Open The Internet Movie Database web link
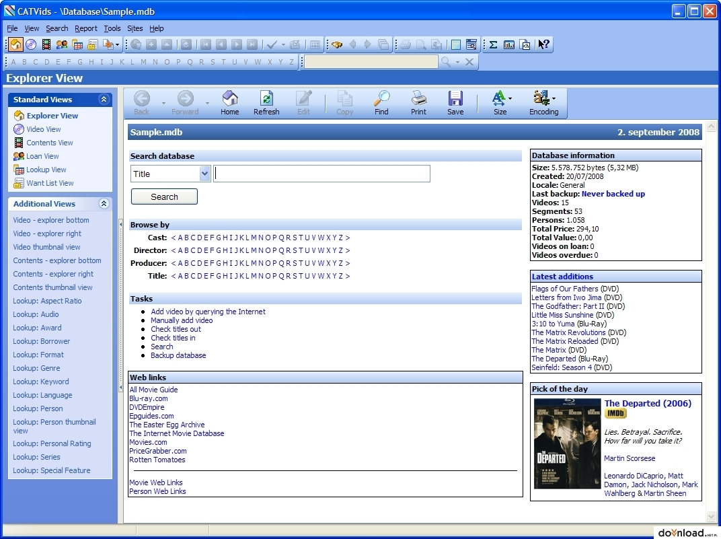This screenshot has width=721, height=539. pyautogui.click(x=177, y=433)
